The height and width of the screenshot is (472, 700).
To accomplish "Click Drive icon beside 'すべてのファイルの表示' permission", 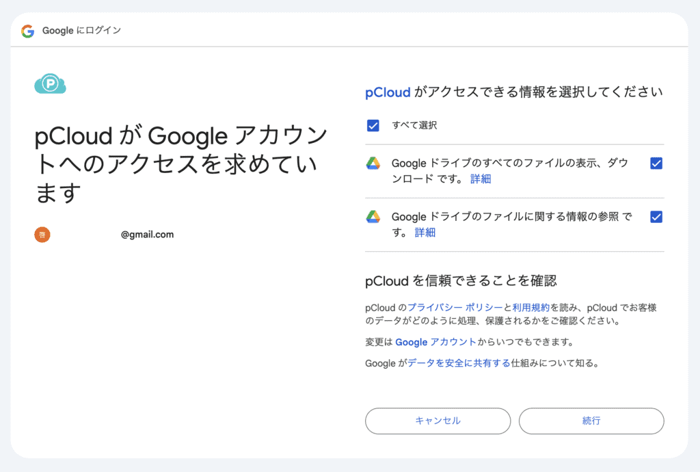I will pos(373,163).
